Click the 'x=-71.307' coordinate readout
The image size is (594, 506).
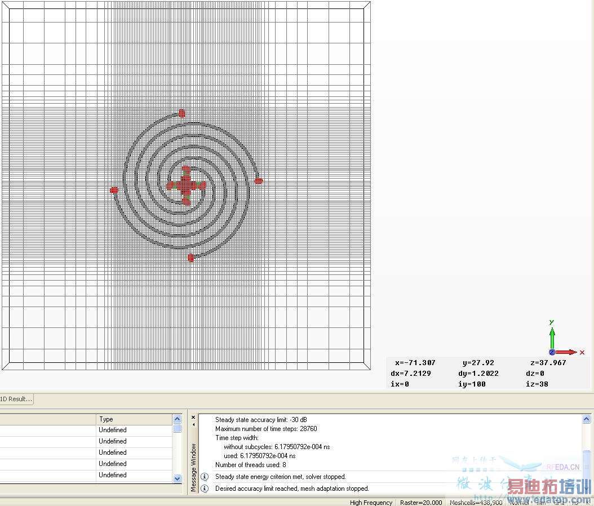point(415,362)
